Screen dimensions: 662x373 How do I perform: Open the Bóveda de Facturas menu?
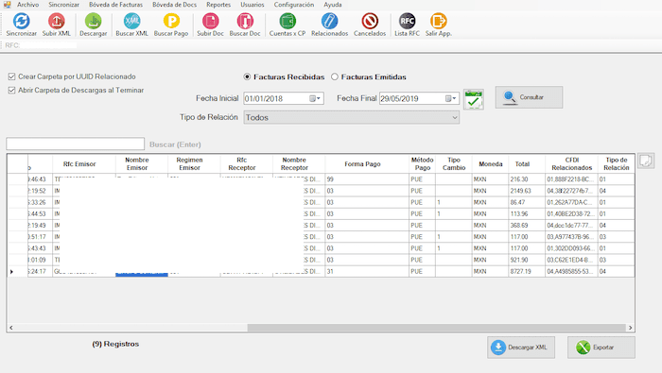coord(115,5)
